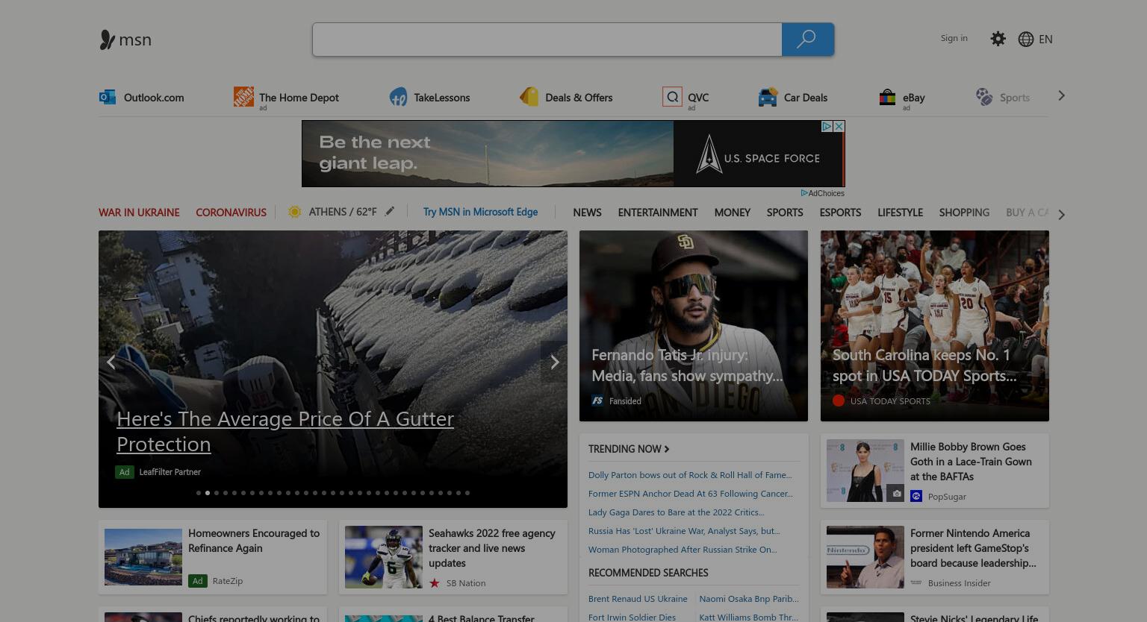This screenshot has height=622, width=1147.
Task: Click the U.S. Space Force banner ad
Action: 573,154
